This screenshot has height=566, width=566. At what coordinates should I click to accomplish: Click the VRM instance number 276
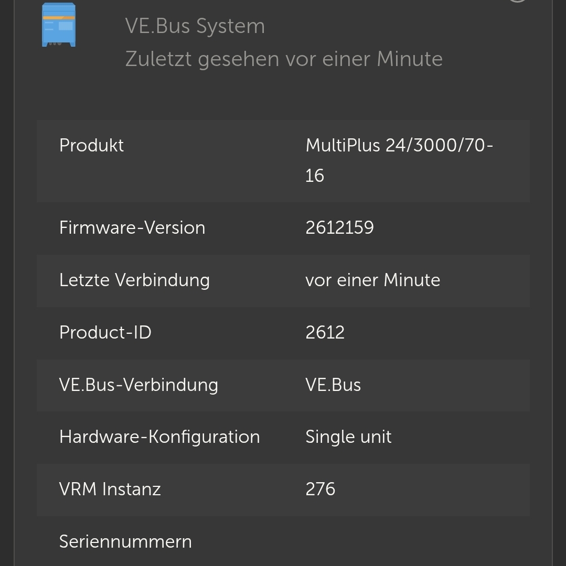(x=320, y=489)
